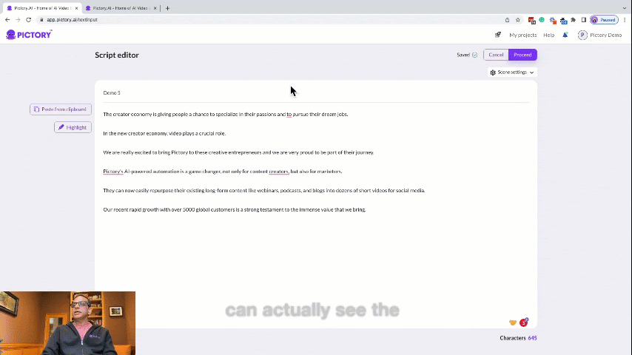
Task: Click the underlined word 'creators'
Action: 279,172
